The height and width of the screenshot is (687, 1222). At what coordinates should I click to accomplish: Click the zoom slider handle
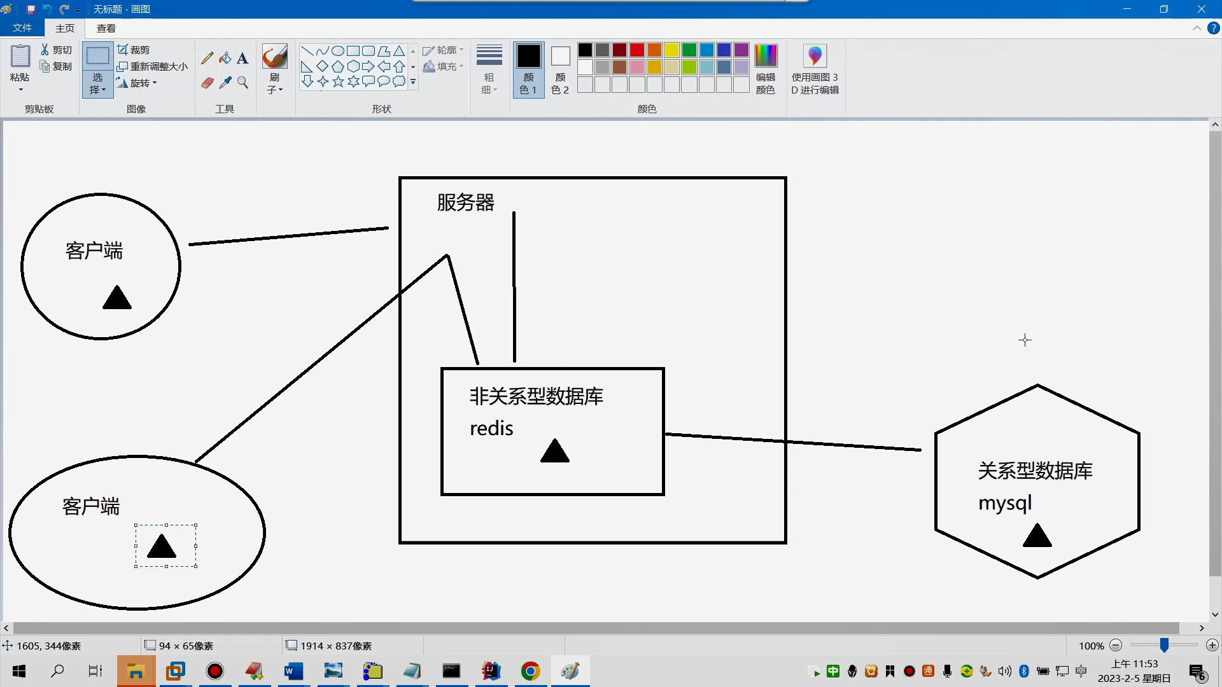[1163, 645]
